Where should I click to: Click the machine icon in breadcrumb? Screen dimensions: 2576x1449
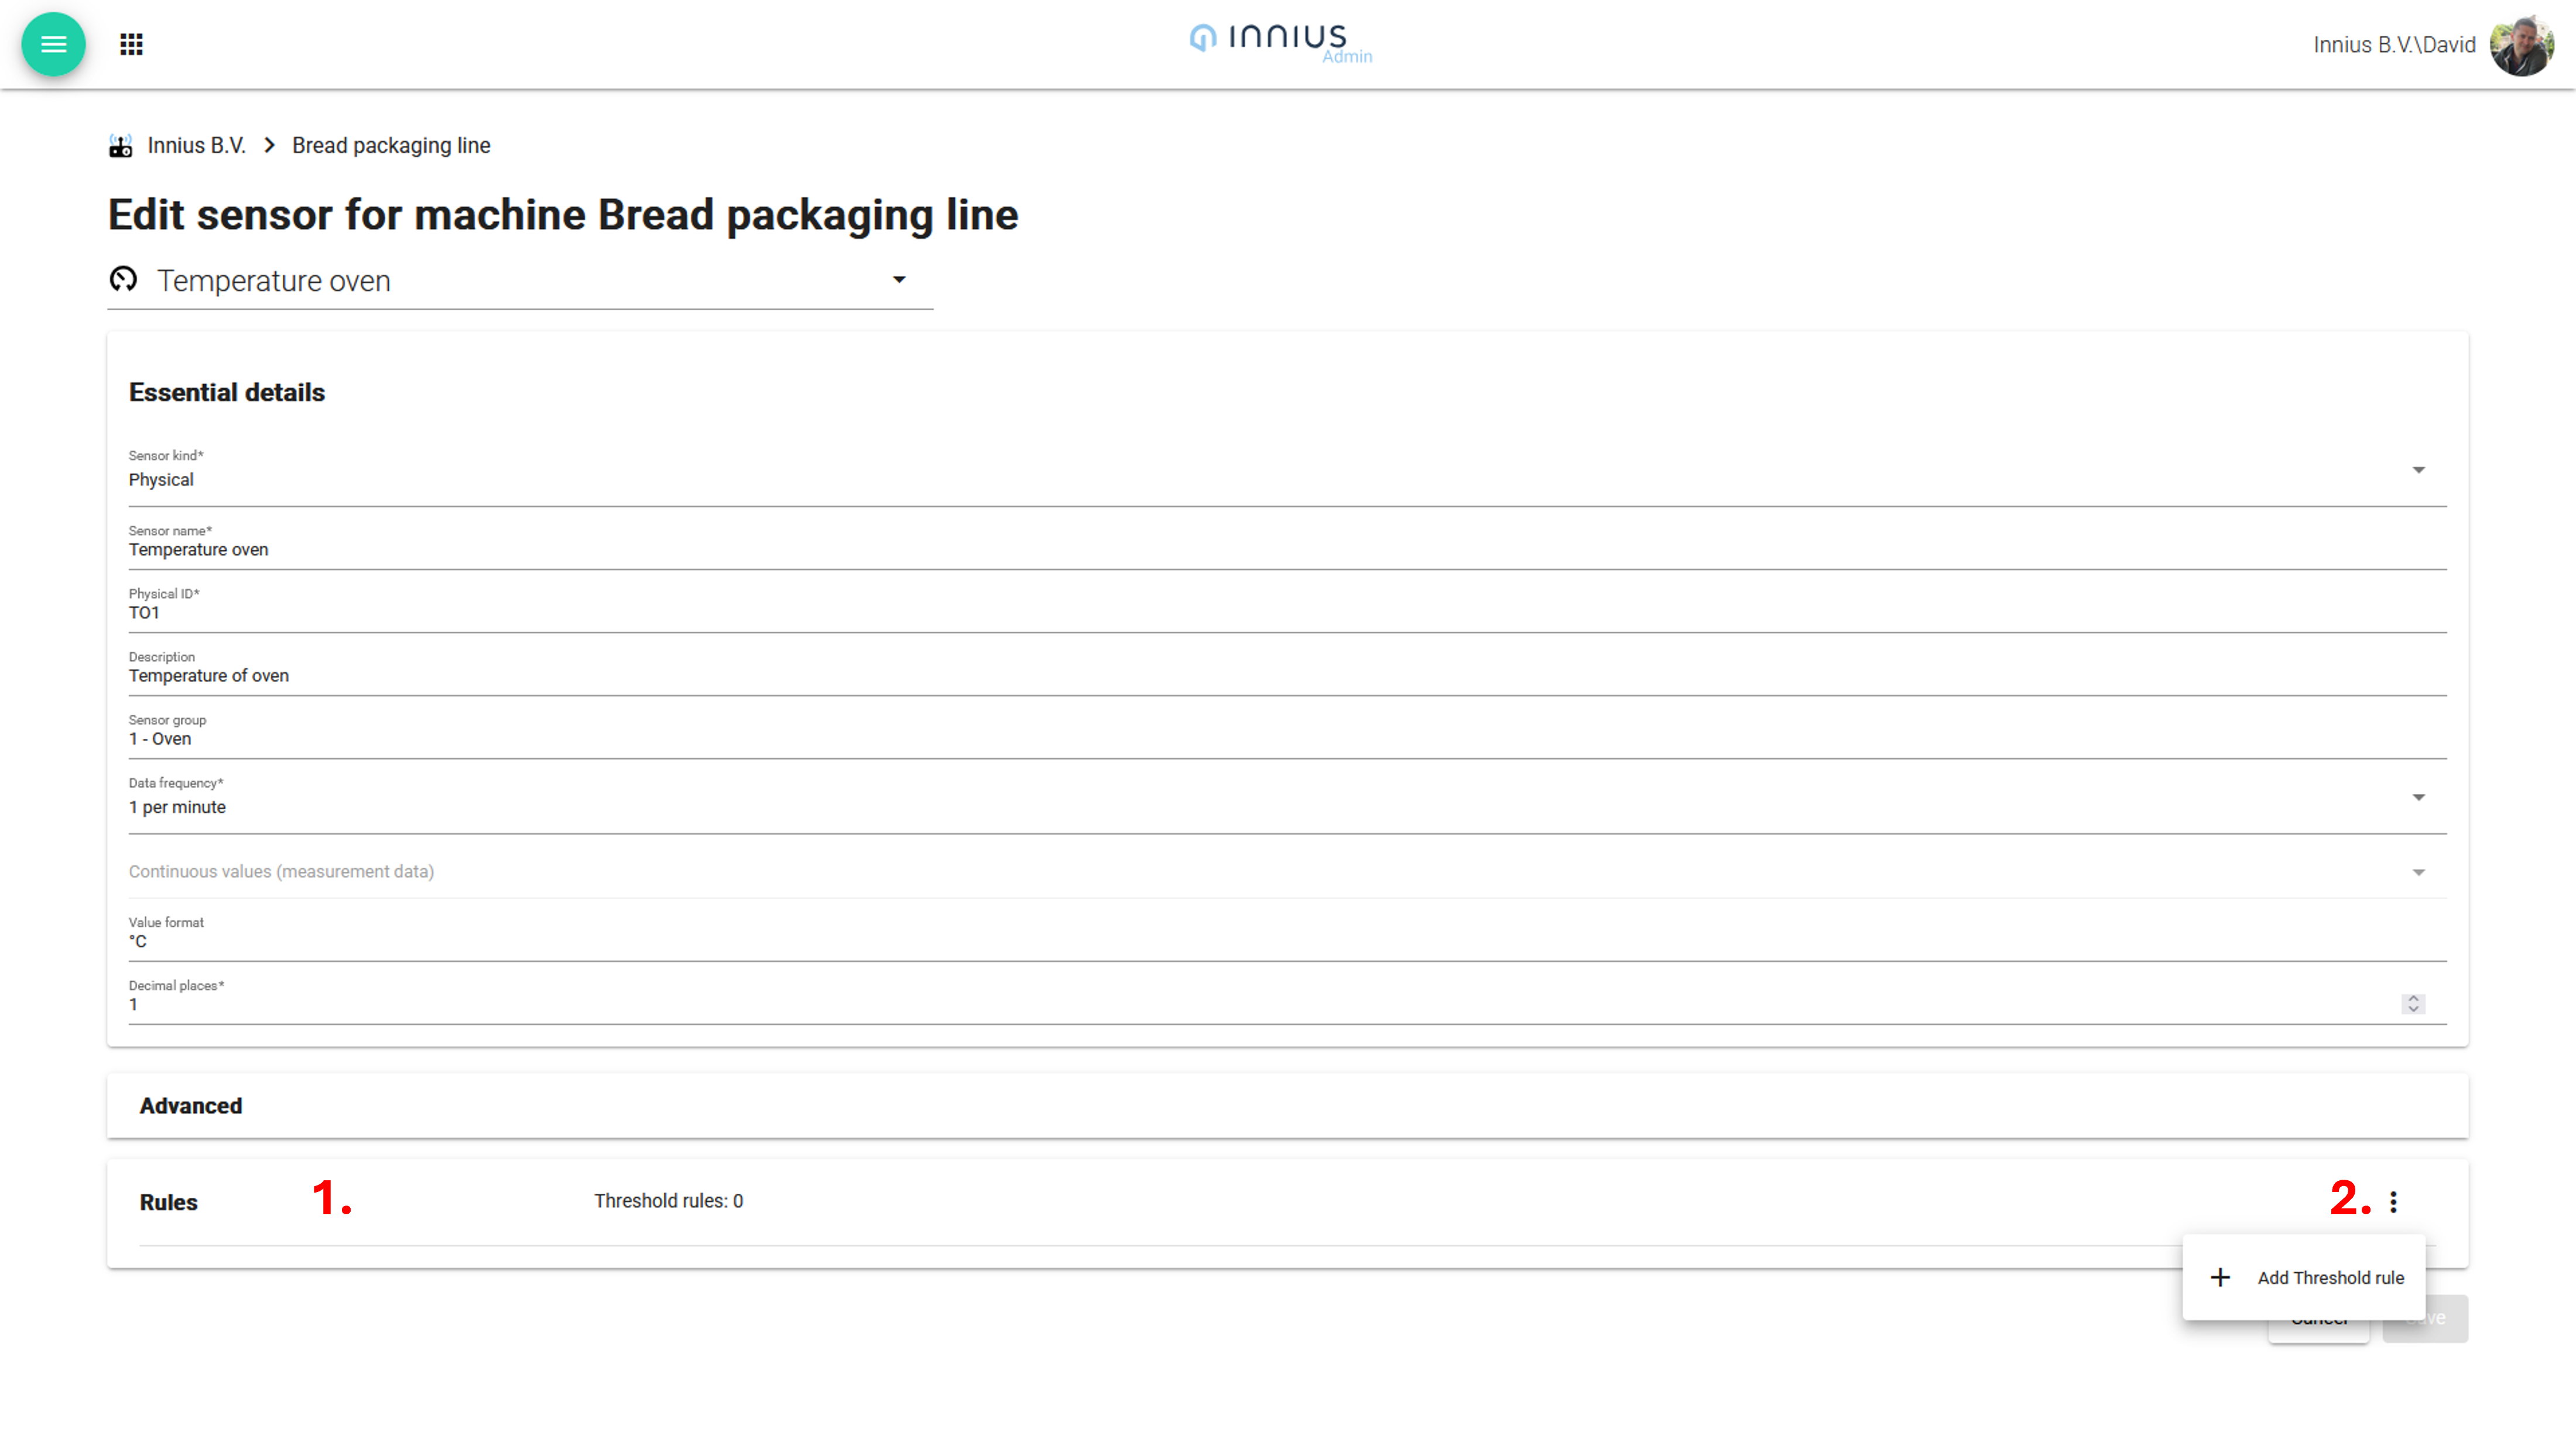(121, 146)
